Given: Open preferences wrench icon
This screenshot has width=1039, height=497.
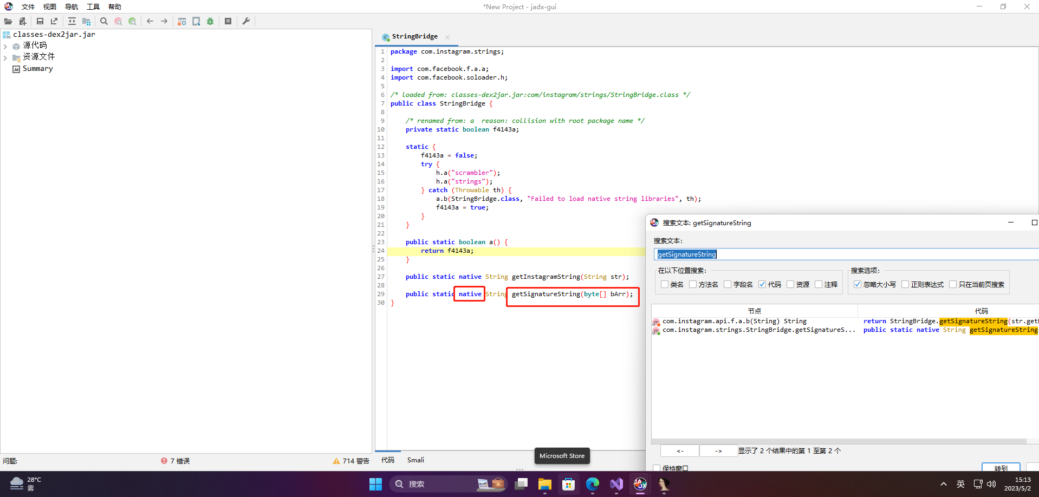Looking at the screenshot, I should click(x=246, y=21).
